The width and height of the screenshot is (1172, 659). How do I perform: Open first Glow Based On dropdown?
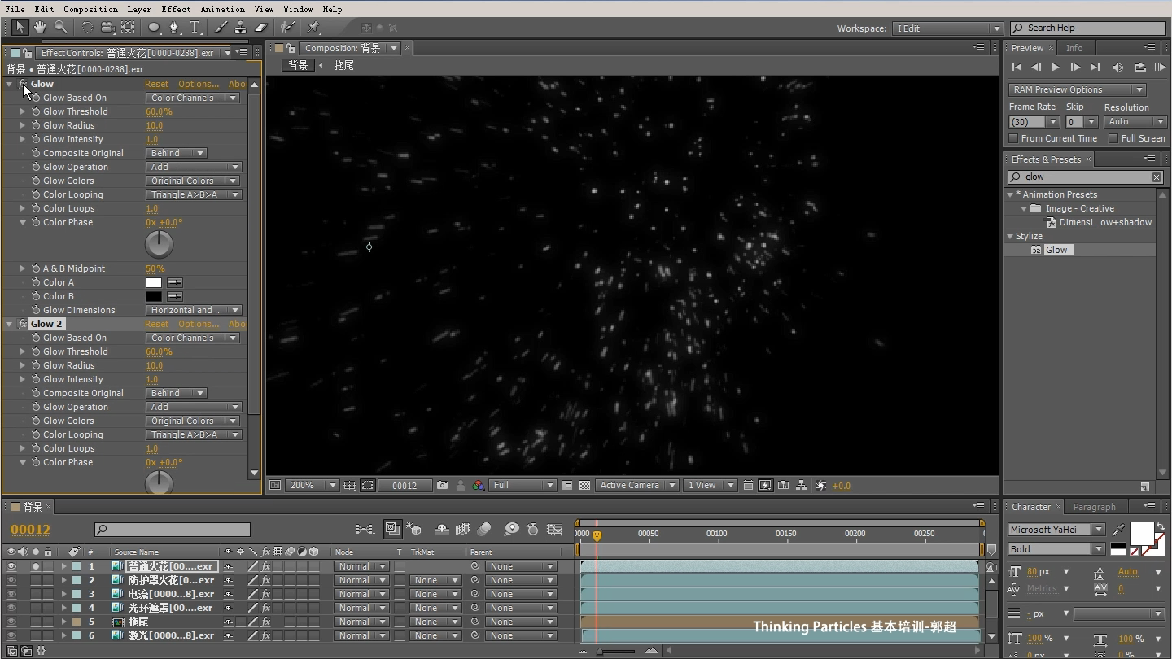(x=193, y=98)
